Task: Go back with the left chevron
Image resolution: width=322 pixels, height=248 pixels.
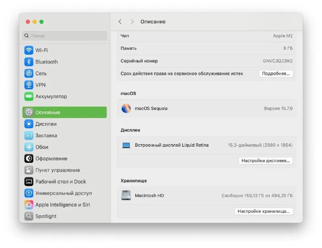Action: (x=120, y=22)
